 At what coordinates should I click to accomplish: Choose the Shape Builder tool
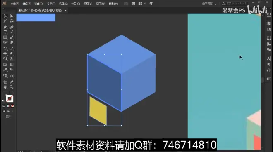point(5,58)
